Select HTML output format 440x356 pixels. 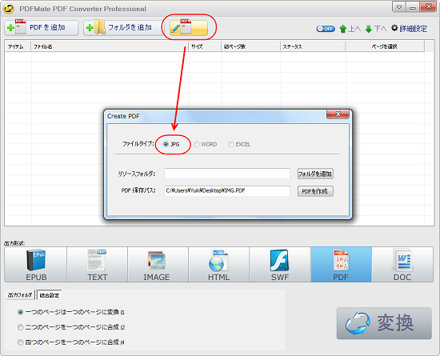(x=219, y=265)
